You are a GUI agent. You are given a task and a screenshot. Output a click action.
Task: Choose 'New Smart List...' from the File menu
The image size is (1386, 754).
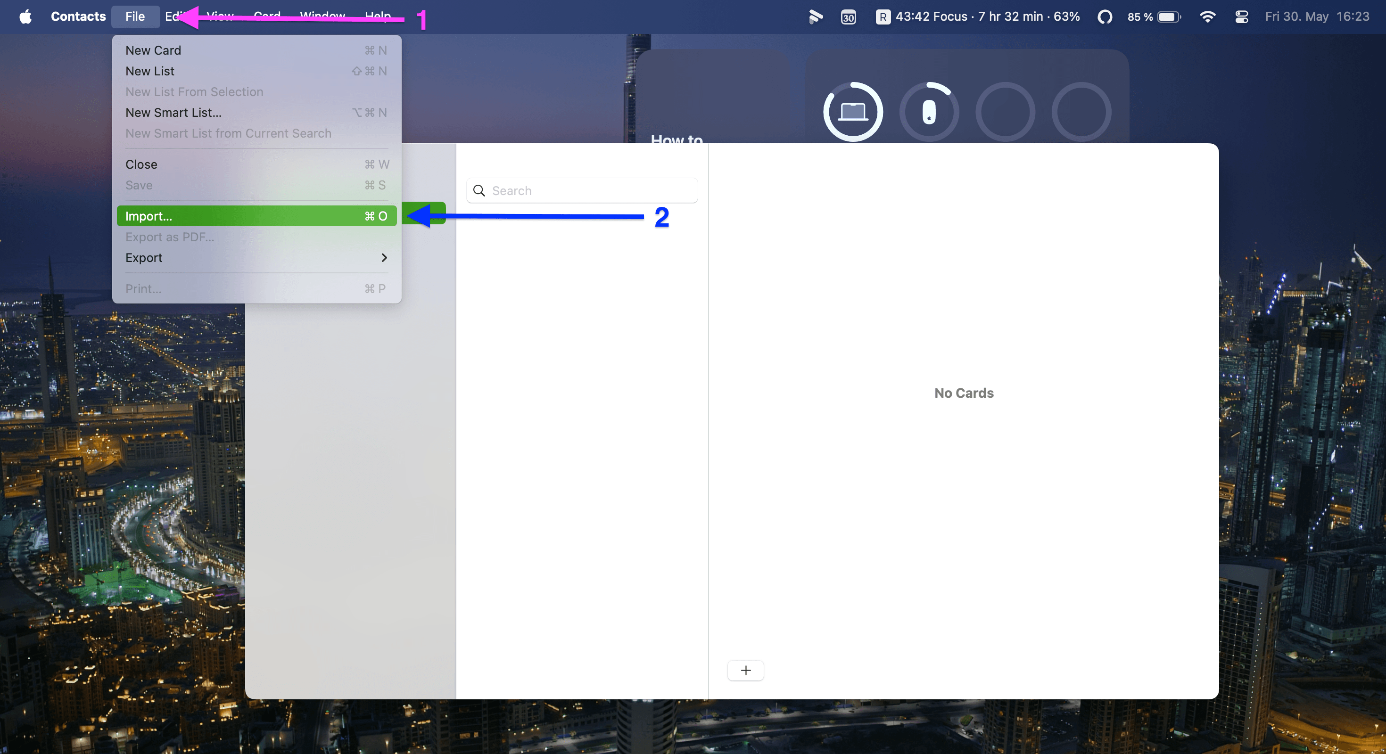pos(173,113)
